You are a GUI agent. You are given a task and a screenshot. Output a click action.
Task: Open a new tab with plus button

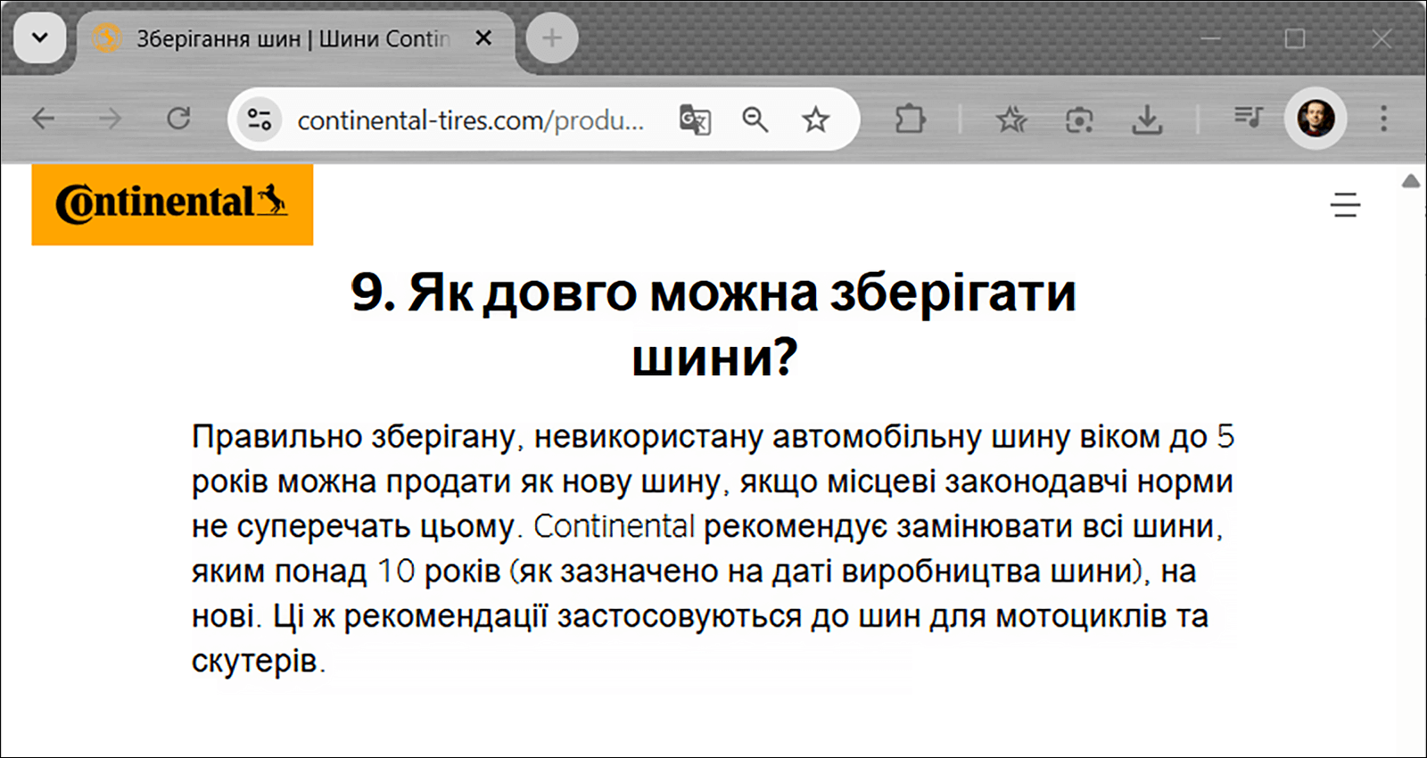tap(552, 38)
